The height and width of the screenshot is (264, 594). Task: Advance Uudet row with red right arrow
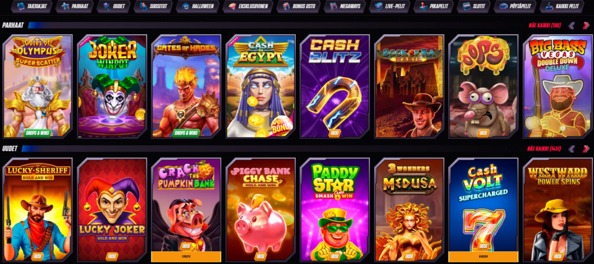coord(586,149)
